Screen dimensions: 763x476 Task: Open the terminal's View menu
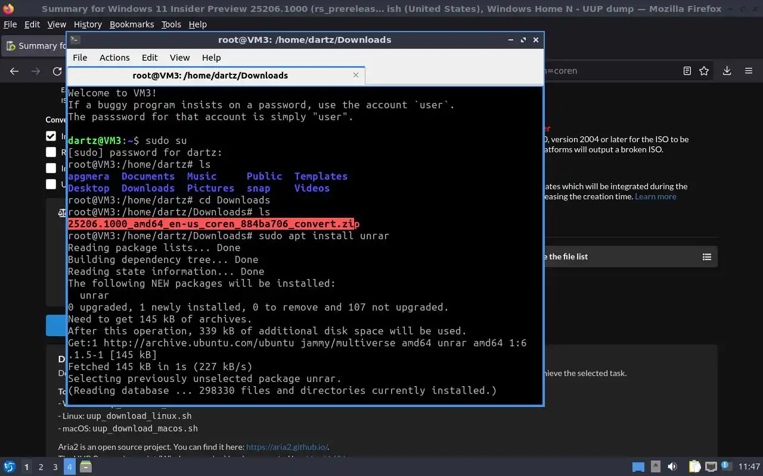(x=179, y=58)
